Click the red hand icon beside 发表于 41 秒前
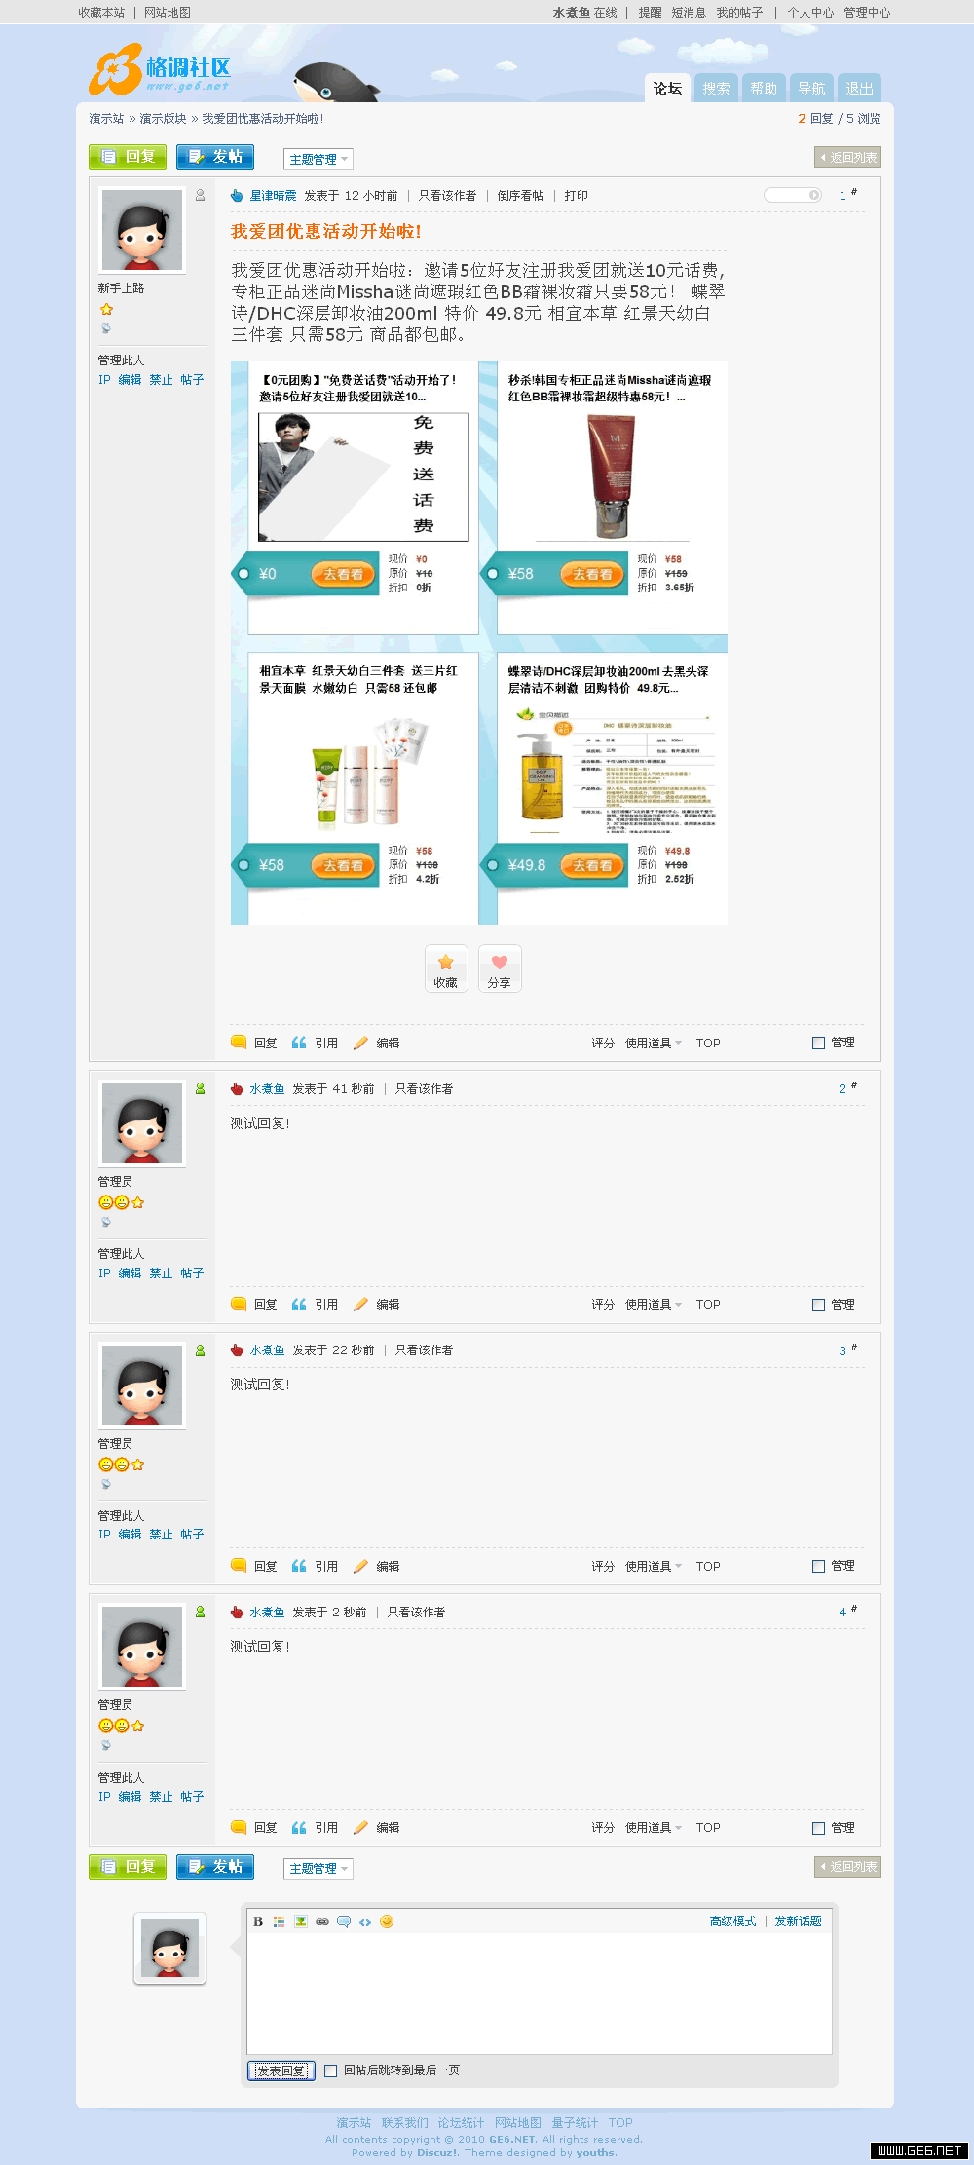The width and height of the screenshot is (974, 2165). pyautogui.click(x=237, y=1088)
